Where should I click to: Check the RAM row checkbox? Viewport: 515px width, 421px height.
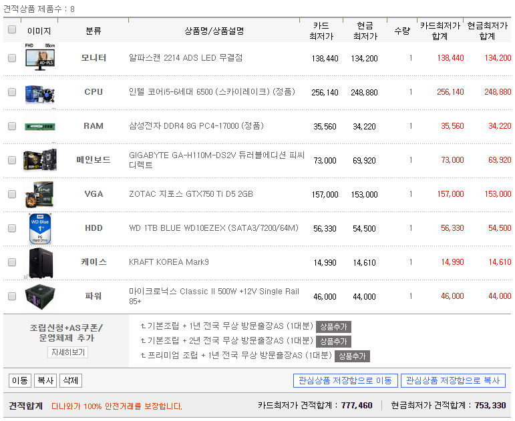point(12,126)
